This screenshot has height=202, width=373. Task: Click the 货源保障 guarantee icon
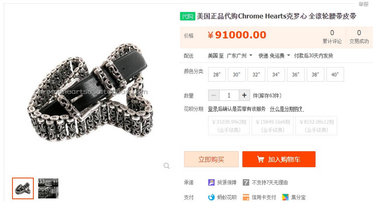tap(211, 182)
